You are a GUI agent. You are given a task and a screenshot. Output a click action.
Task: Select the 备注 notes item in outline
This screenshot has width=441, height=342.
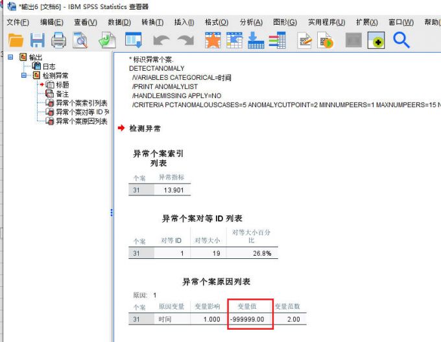point(62,93)
